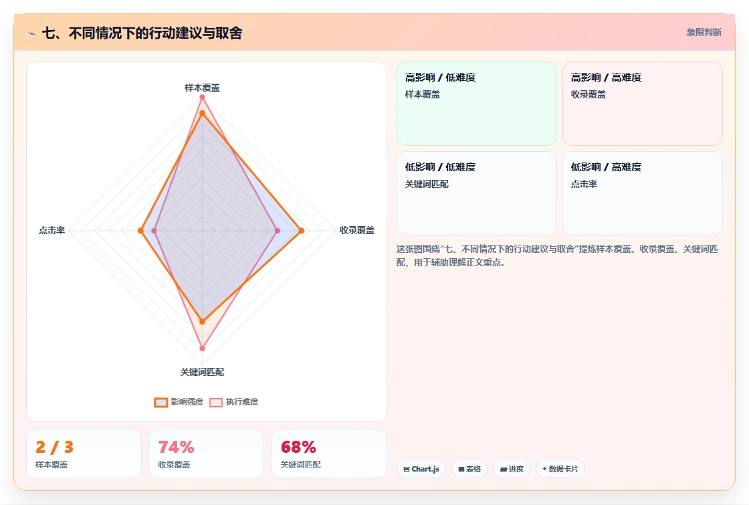
Task: Select the 表格 tag chip
Action: [x=469, y=469]
